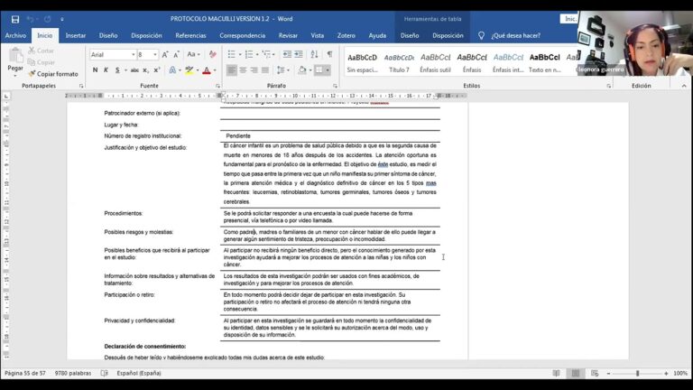Clear all formatting eraser icon

tap(213, 54)
